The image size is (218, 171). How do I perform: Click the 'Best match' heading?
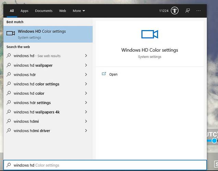(15, 22)
